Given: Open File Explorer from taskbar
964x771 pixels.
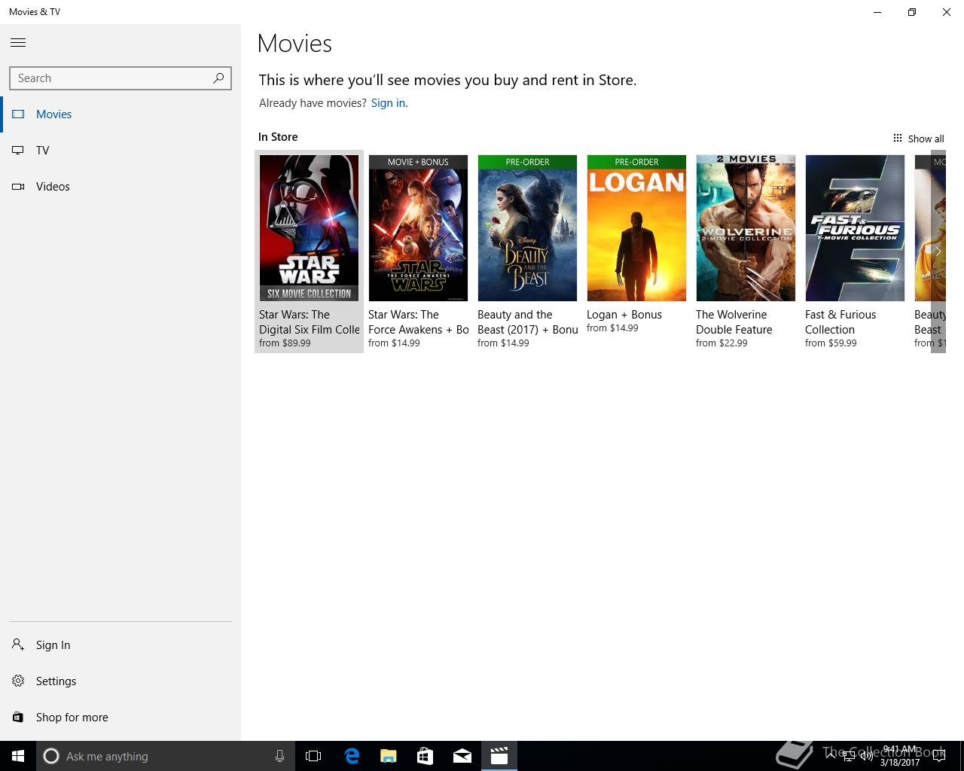Looking at the screenshot, I should tap(389, 756).
